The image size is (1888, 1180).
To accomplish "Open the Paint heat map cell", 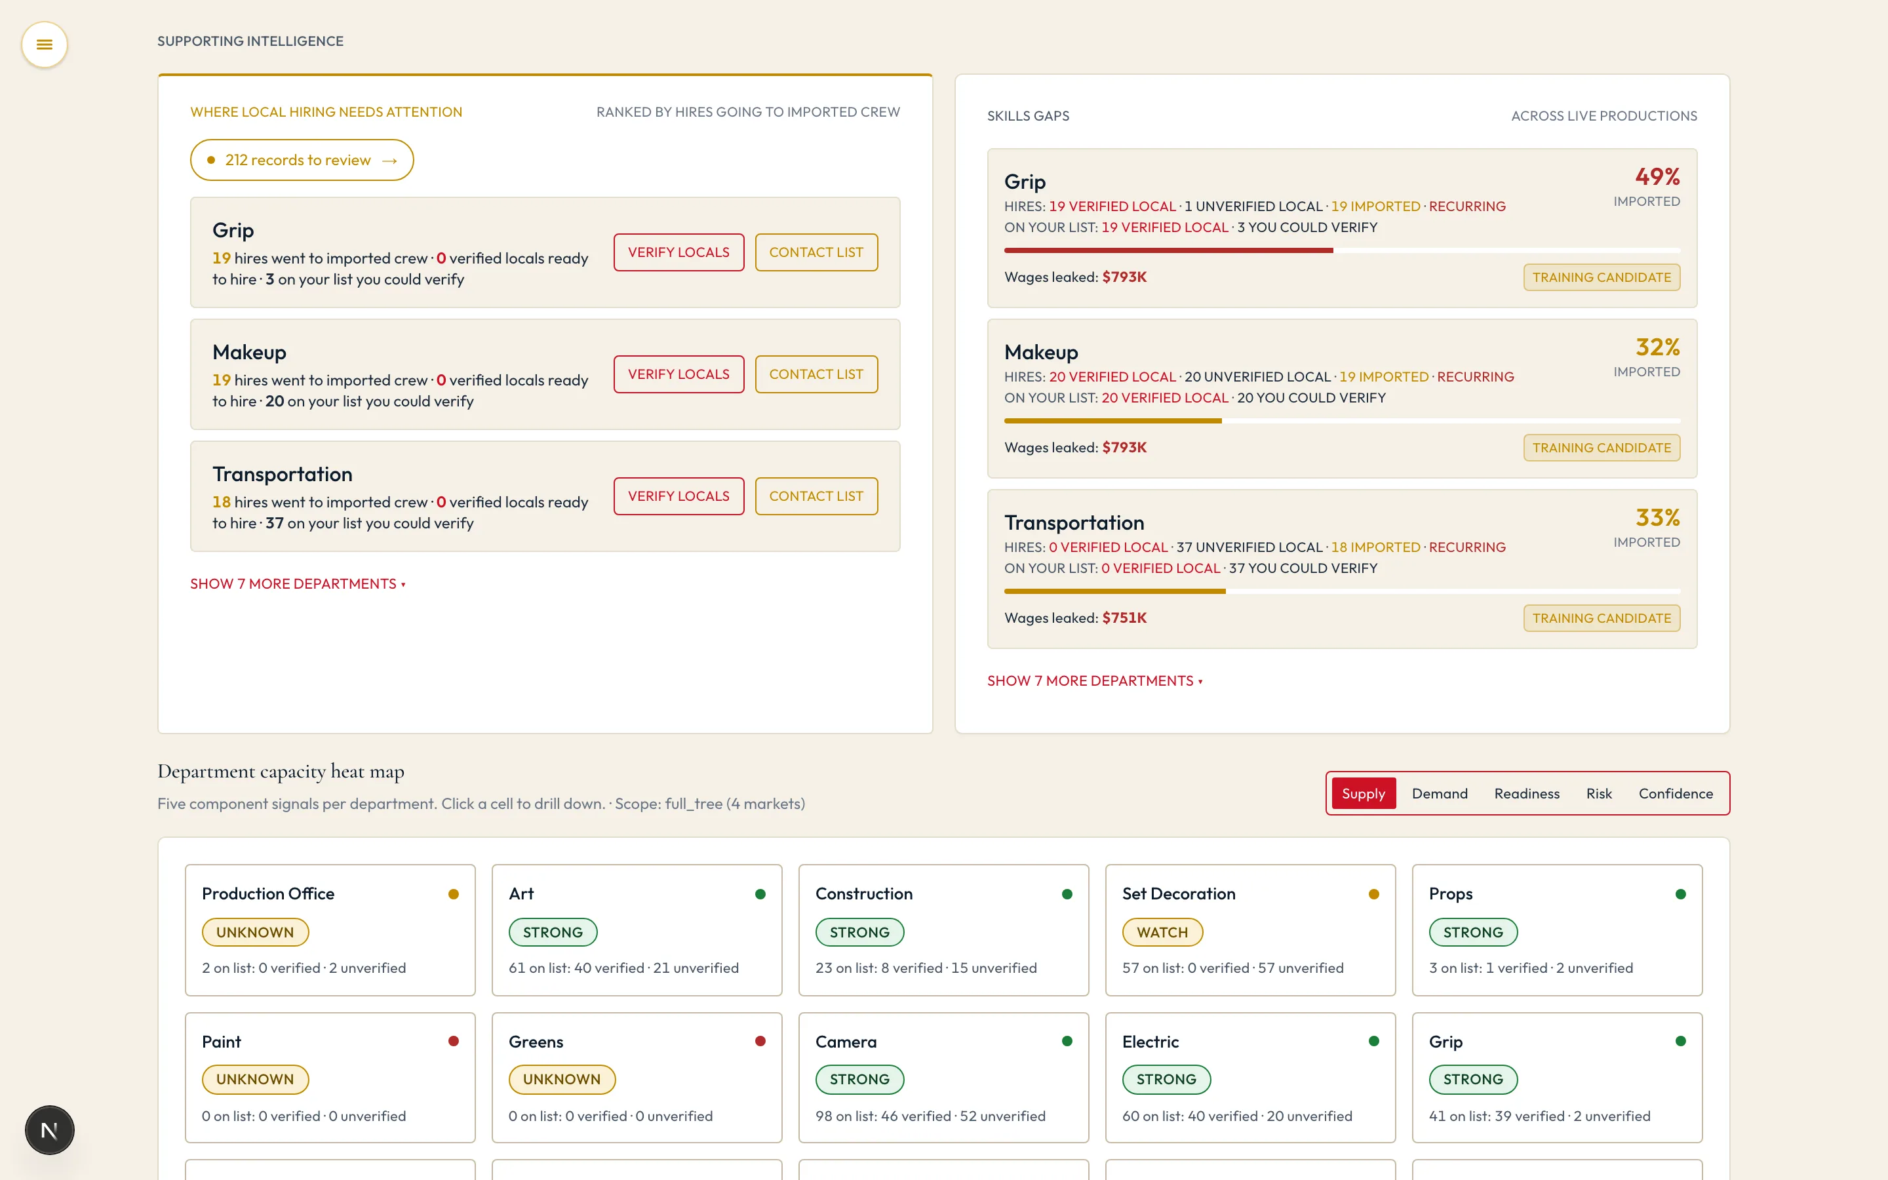I will click(330, 1077).
